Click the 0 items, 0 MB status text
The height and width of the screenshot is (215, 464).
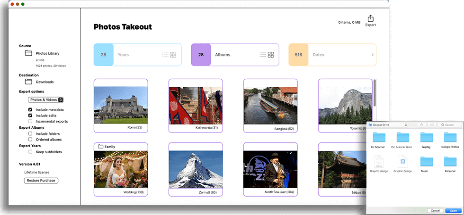tap(349, 22)
